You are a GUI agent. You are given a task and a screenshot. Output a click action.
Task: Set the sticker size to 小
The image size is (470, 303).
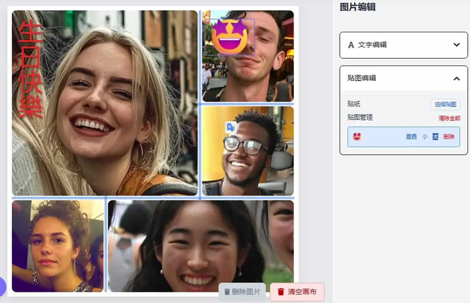425,137
